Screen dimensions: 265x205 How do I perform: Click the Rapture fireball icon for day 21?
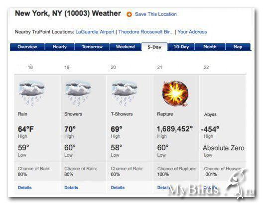tap(175, 93)
